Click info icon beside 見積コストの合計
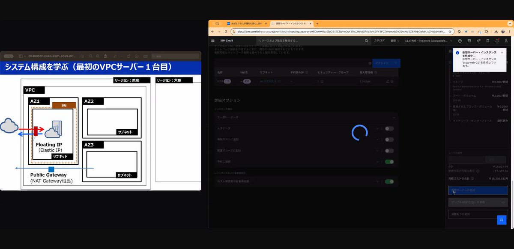 [472, 178]
